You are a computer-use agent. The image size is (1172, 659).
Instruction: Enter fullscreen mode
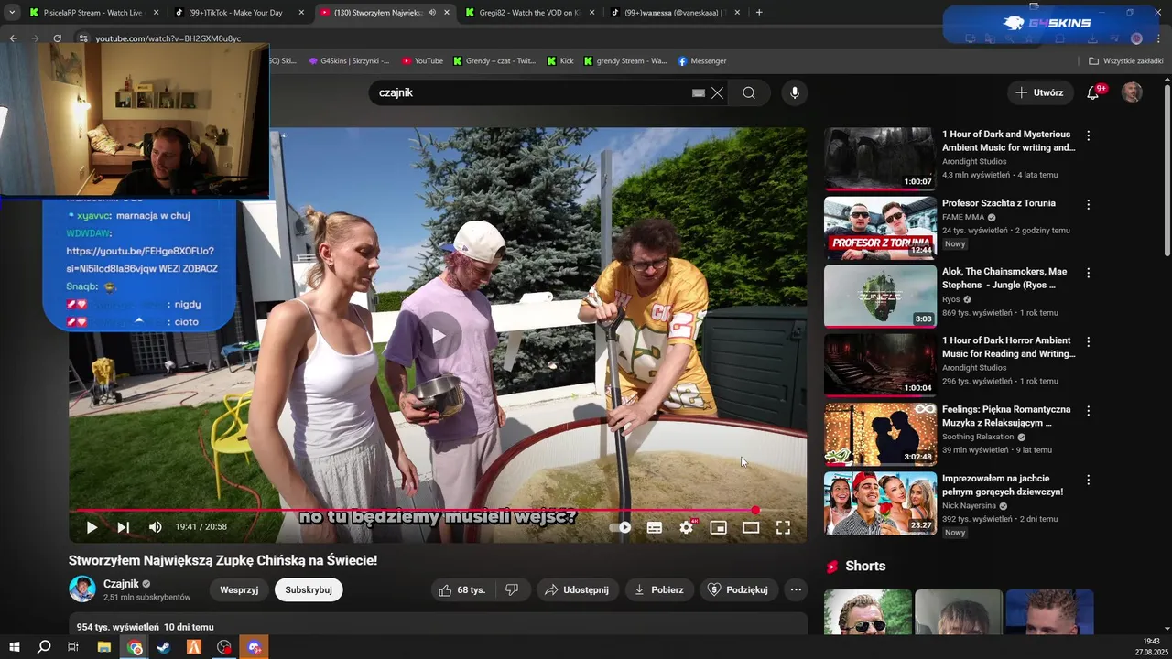pos(783,527)
